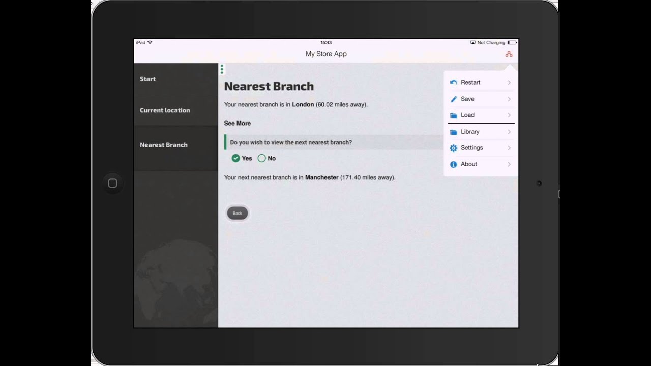Tap the About info icon
Screen dimensions: 651x366
453,164
